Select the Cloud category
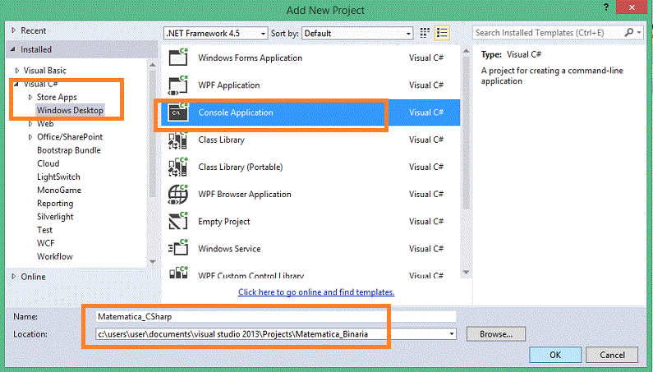The height and width of the screenshot is (372, 653). (x=48, y=163)
